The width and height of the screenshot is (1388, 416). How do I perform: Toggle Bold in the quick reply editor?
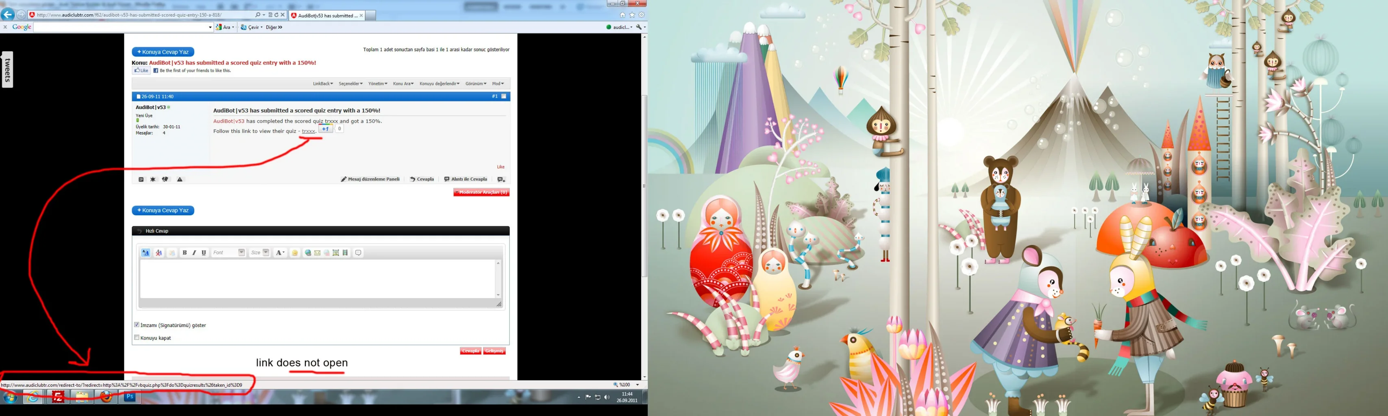pyautogui.click(x=185, y=253)
